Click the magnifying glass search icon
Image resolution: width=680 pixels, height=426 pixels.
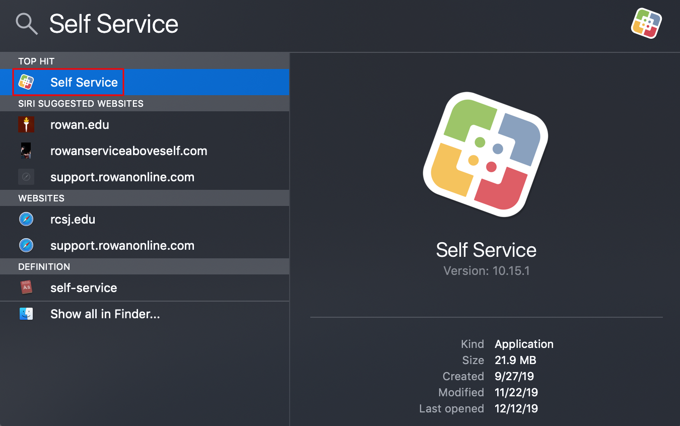coord(26,24)
